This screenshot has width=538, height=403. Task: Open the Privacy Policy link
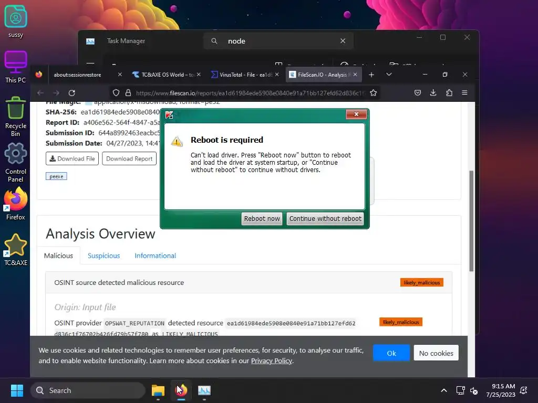tap(272, 361)
